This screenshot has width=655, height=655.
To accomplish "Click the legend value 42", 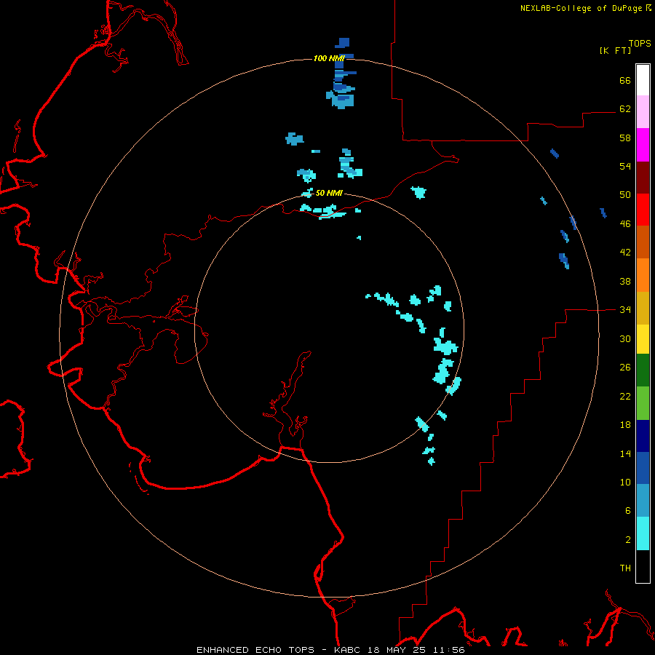I will click(625, 253).
